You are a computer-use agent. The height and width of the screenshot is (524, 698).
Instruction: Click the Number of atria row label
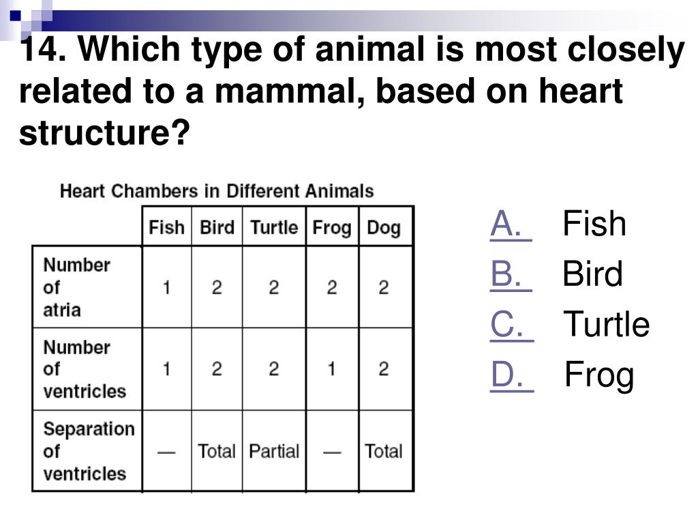76,287
